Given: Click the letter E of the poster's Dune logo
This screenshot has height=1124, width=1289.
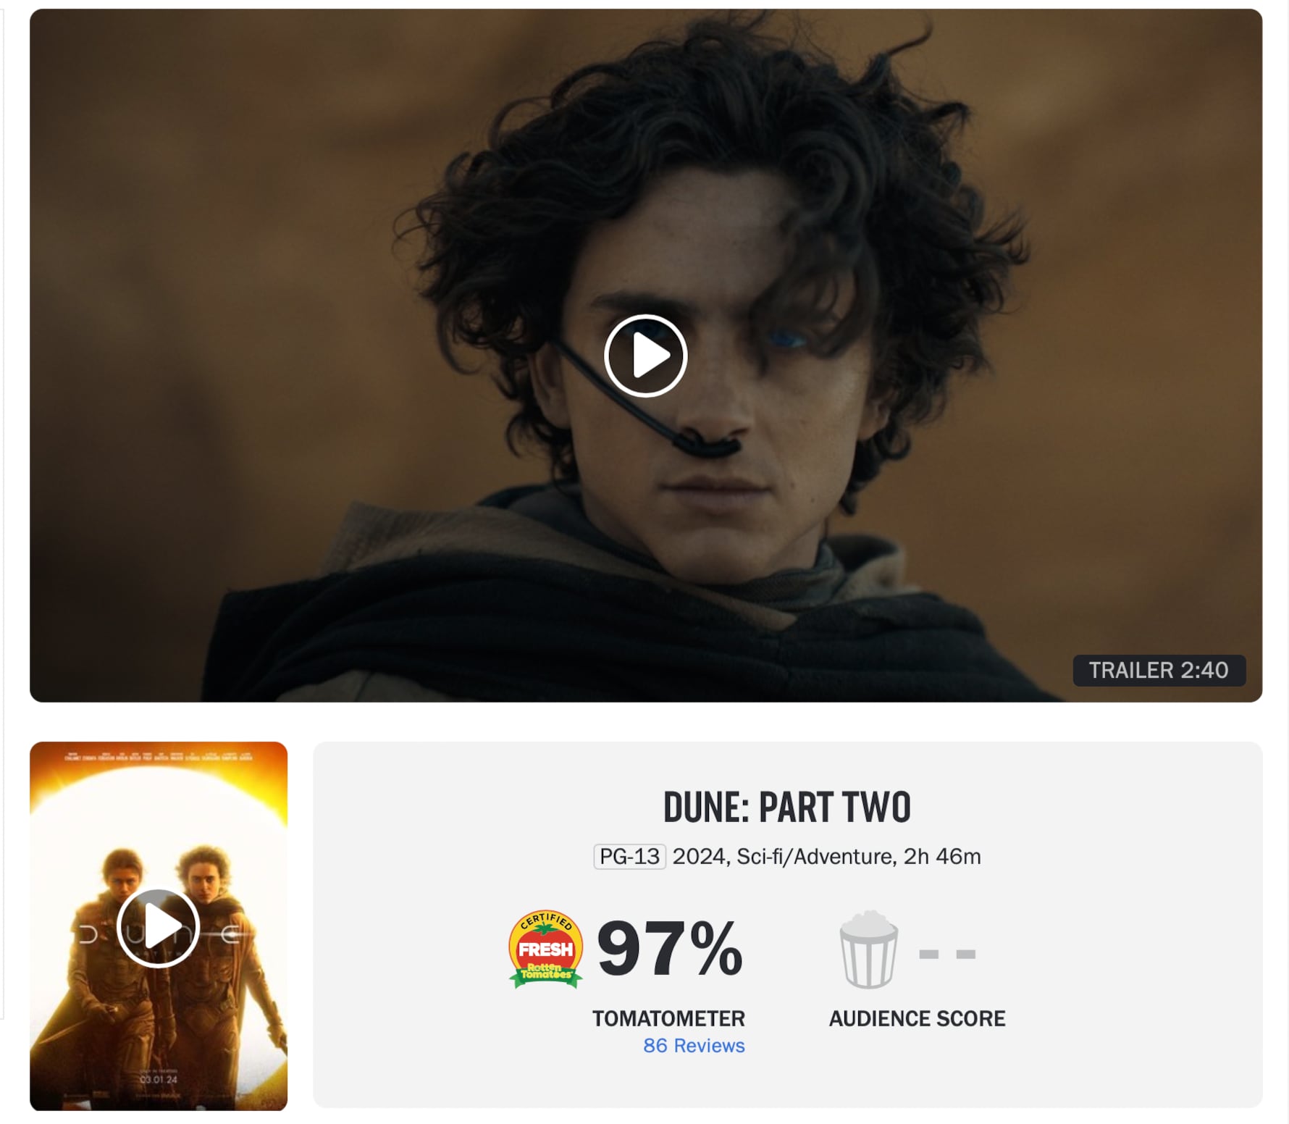Looking at the screenshot, I should 231,936.
